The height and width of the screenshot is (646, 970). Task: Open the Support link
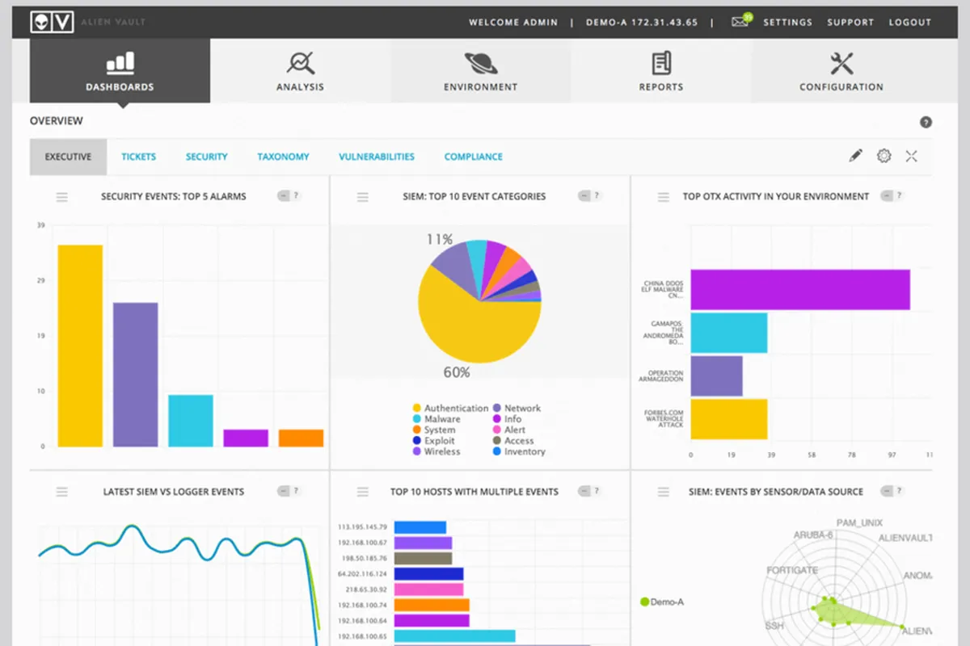[x=850, y=22]
